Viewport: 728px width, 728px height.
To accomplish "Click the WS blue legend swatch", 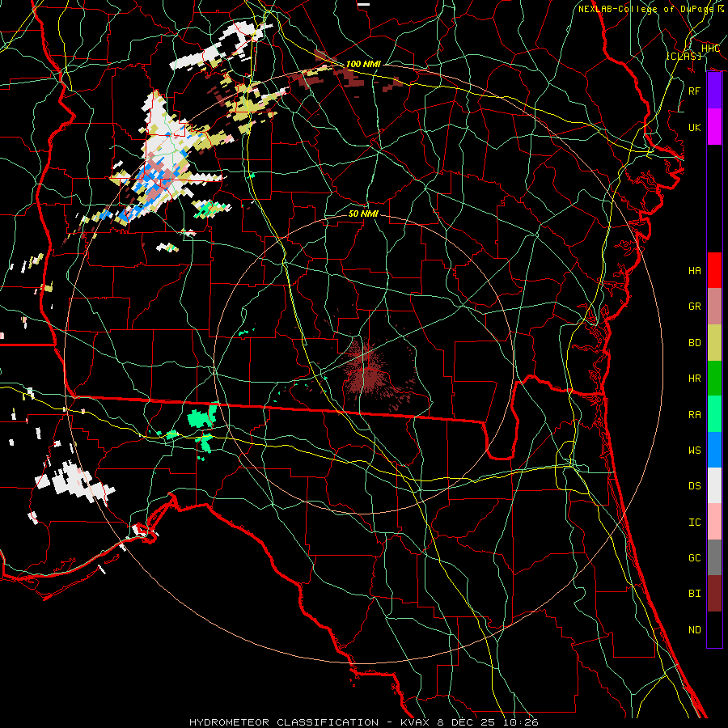I will tap(714, 450).
